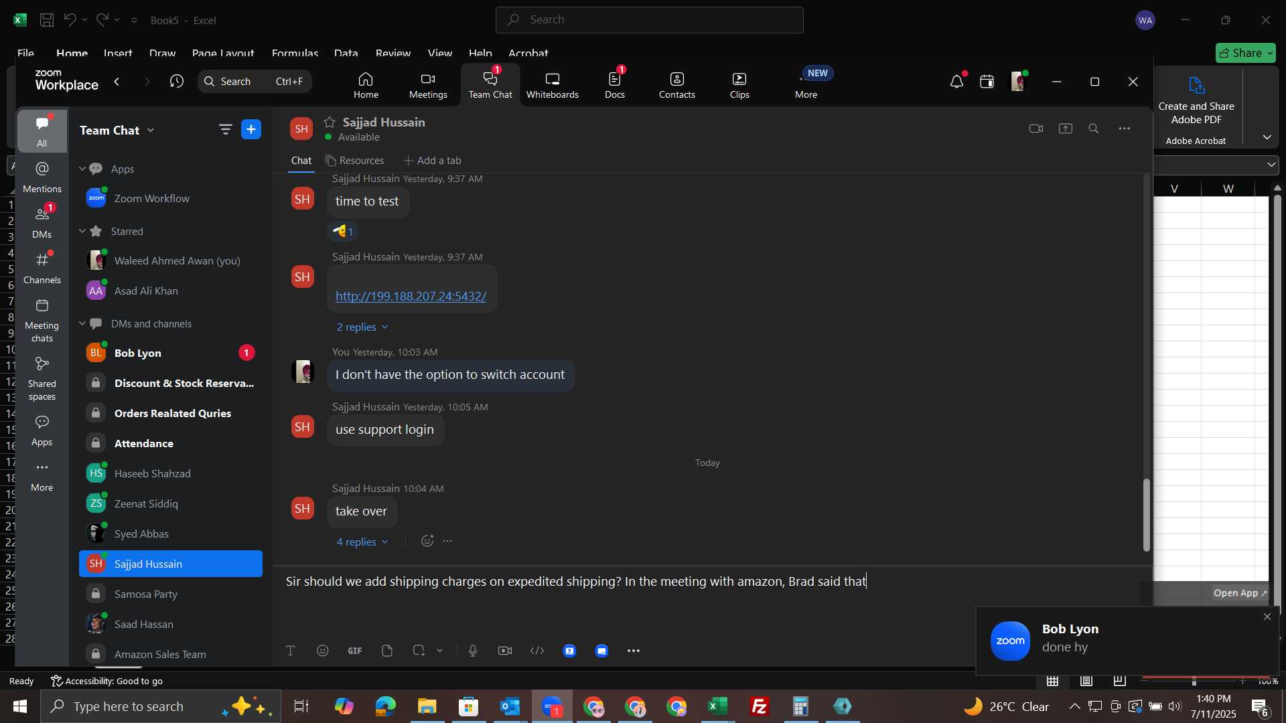Open Asad Ali Khan chat

point(171,291)
